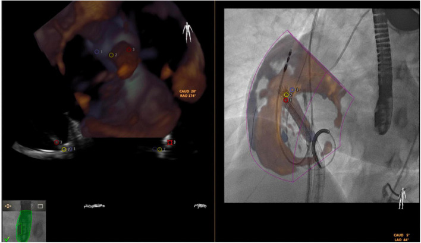Click the human orientation figure in fluoroscopy view
Viewport: 421px width, 243px height.
pyautogui.click(x=404, y=198)
